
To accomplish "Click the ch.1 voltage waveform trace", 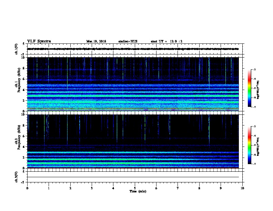I will pyautogui.click(x=133, y=49).
